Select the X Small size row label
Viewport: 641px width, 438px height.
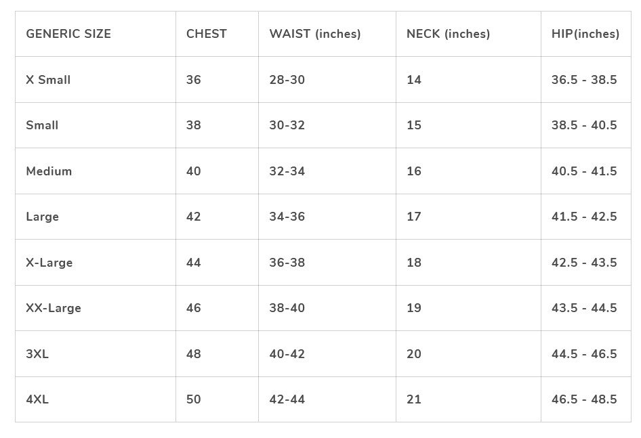(x=48, y=80)
